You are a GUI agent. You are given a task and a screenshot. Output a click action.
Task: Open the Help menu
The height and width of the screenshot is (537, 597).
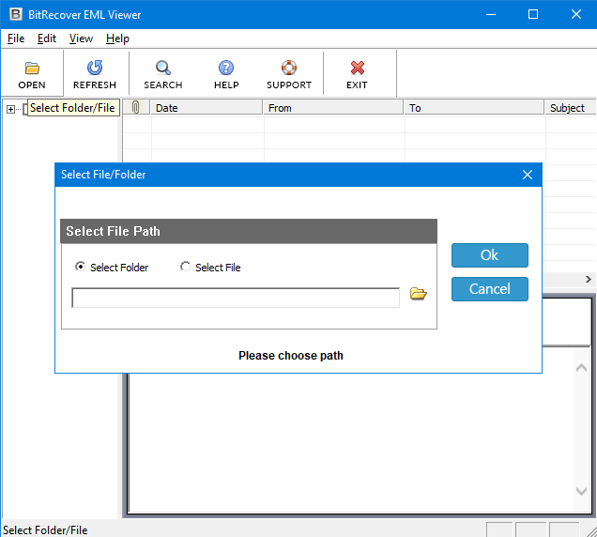coord(117,38)
